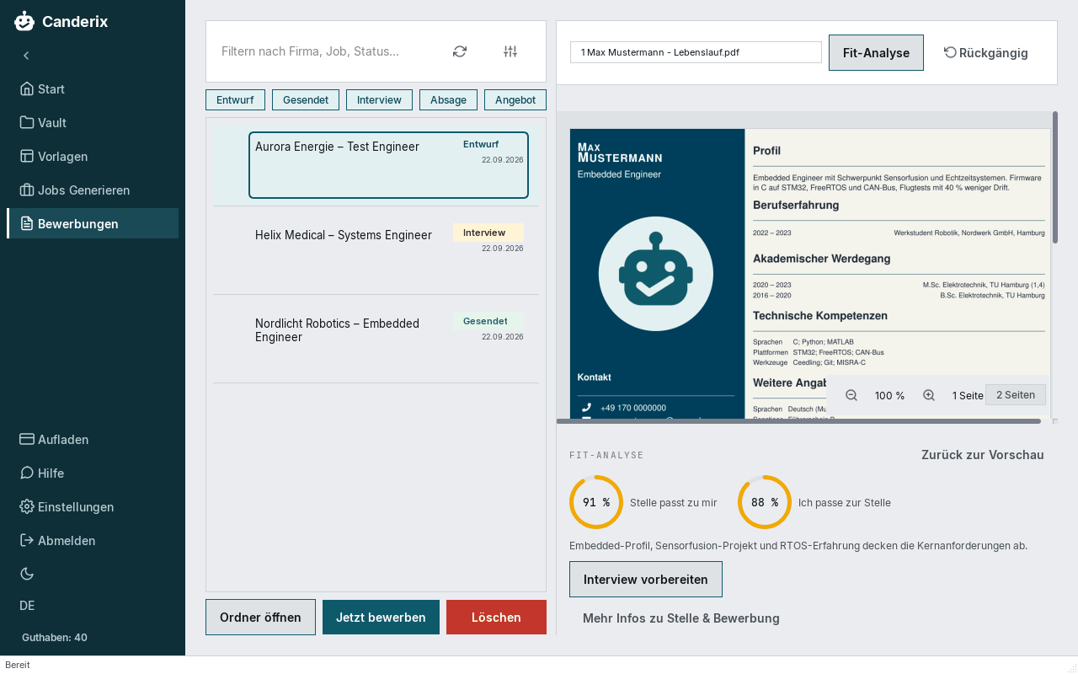
Task: Open Jobs Generieren
Action: 93,190
